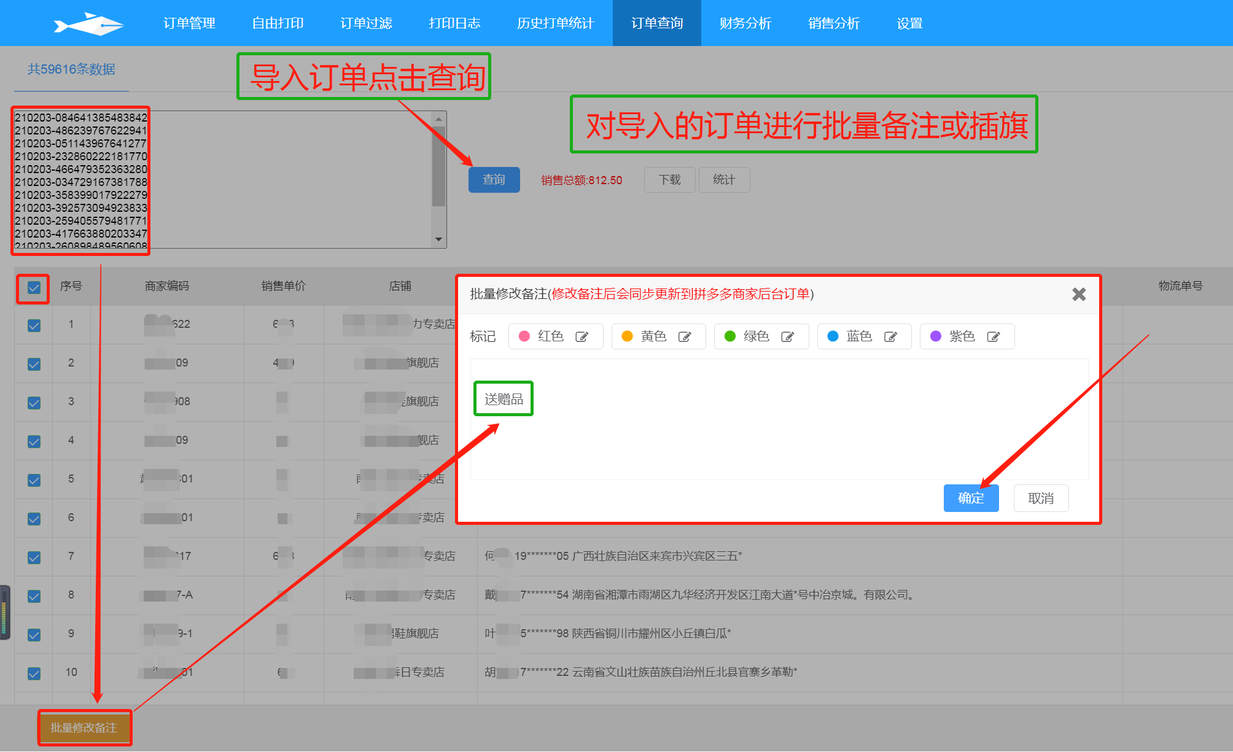Uncheck the checkbox for row 1
Screen dimensions: 1233x752
(x=34, y=325)
